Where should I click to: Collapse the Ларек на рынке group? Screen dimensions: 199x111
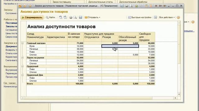(22, 58)
